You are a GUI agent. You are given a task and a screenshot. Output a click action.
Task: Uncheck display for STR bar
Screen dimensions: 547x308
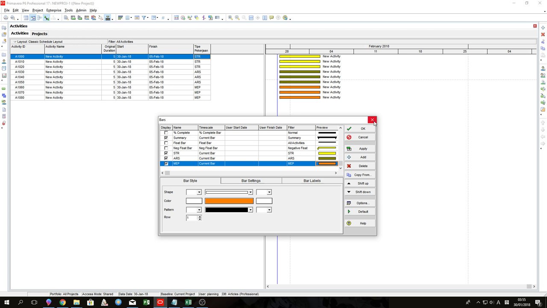[x=166, y=153]
